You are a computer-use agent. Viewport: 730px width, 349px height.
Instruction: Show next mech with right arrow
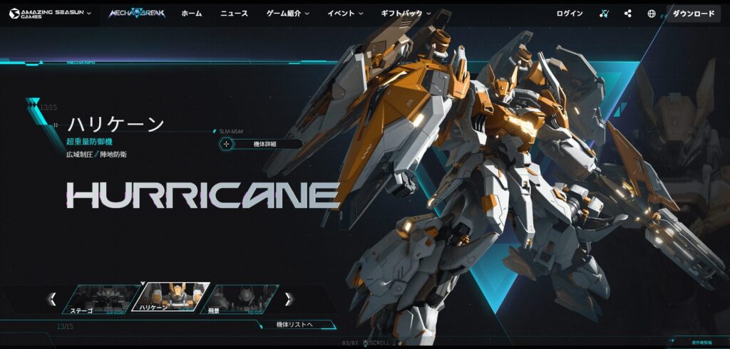click(x=289, y=298)
